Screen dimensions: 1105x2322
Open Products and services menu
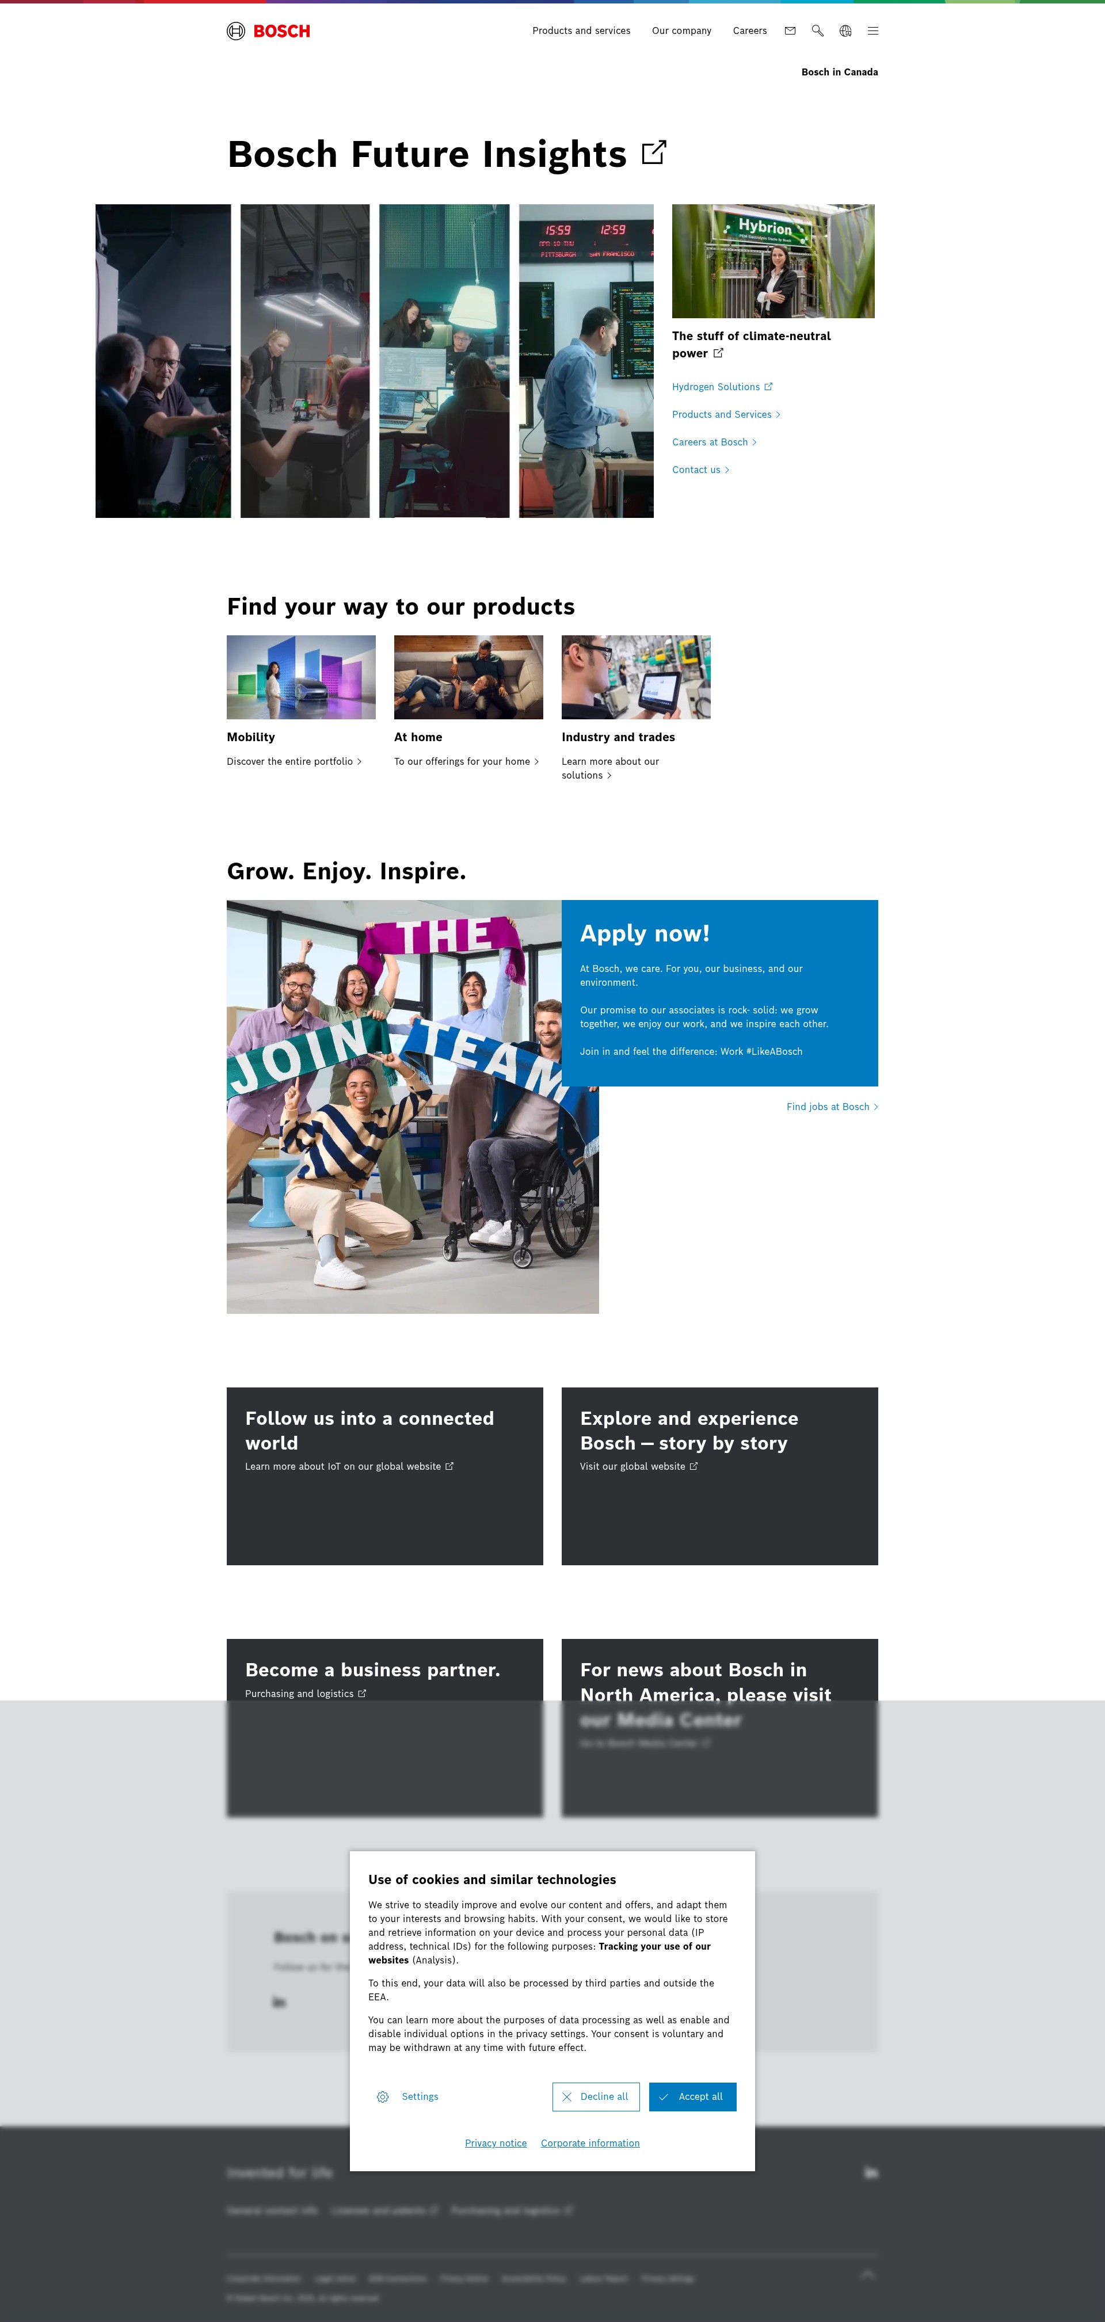(581, 30)
